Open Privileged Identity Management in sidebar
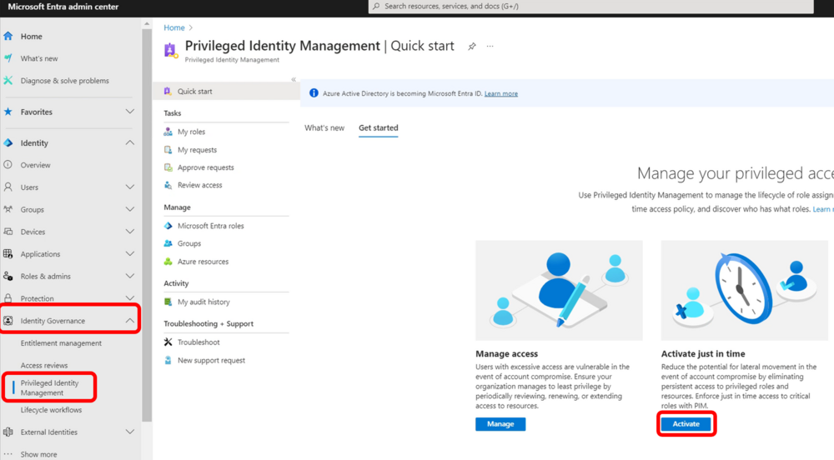This screenshot has width=834, height=460. tap(49, 387)
